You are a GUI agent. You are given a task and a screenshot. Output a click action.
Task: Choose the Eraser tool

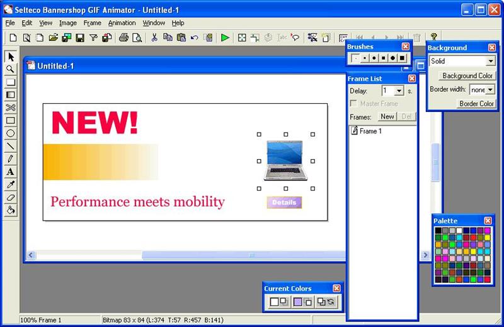(11, 197)
